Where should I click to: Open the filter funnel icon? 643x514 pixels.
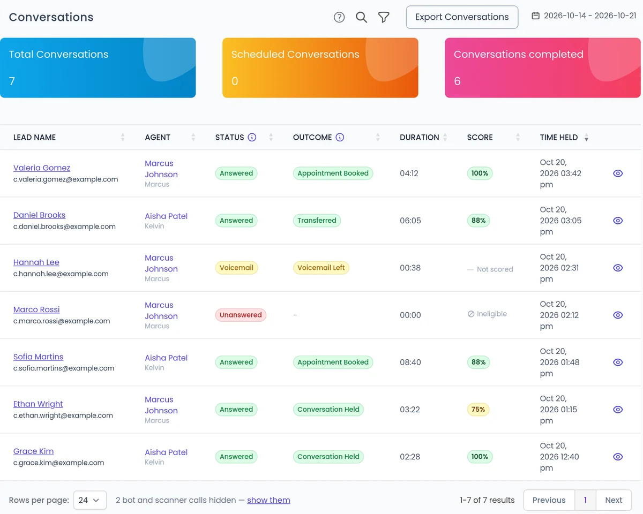tap(384, 17)
